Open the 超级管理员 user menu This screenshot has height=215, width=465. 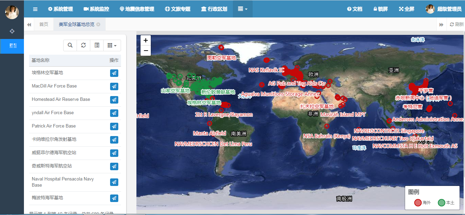tap(444, 9)
